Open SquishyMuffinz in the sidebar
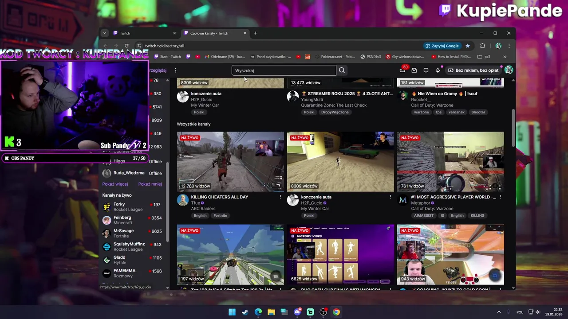The image size is (568, 319). point(132,247)
